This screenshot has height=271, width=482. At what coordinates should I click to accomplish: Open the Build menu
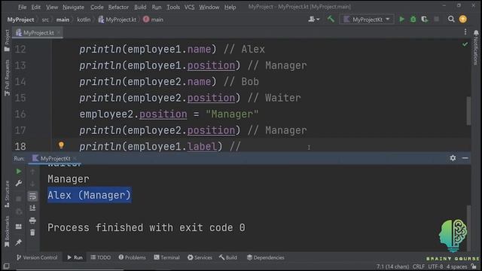pyautogui.click(x=140, y=7)
